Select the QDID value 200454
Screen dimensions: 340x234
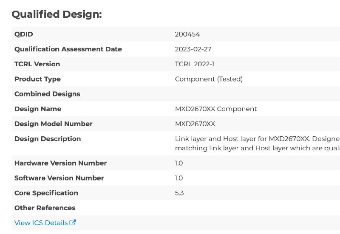pos(187,34)
